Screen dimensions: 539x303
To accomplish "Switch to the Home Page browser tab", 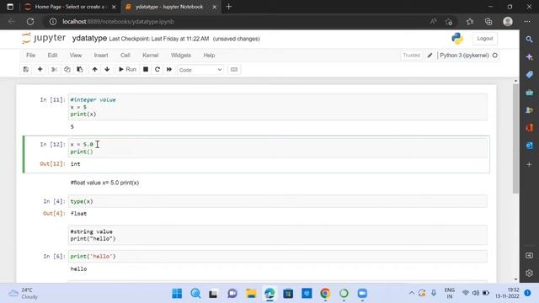I will [x=70, y=7].
